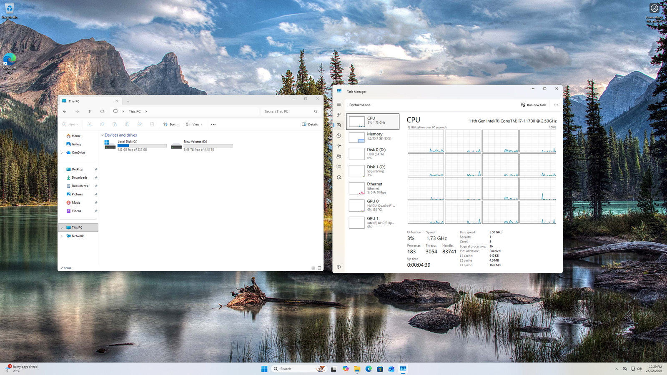This screenshot has height=375, width=667.
Task: Open Startup apps page in Task Manager
Action: pyautogui.click(x=339, y=146)
